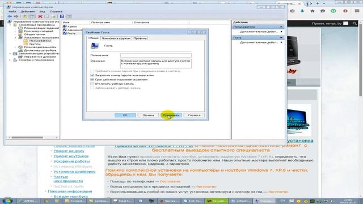The image size is (363, 204).
Task: Toggle 'Запретить смену пароля пользователем' checkbox
Action: [92, 75]
